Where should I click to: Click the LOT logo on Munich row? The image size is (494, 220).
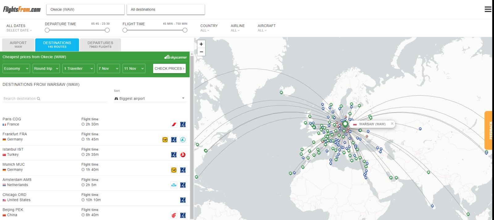[183, 170]
